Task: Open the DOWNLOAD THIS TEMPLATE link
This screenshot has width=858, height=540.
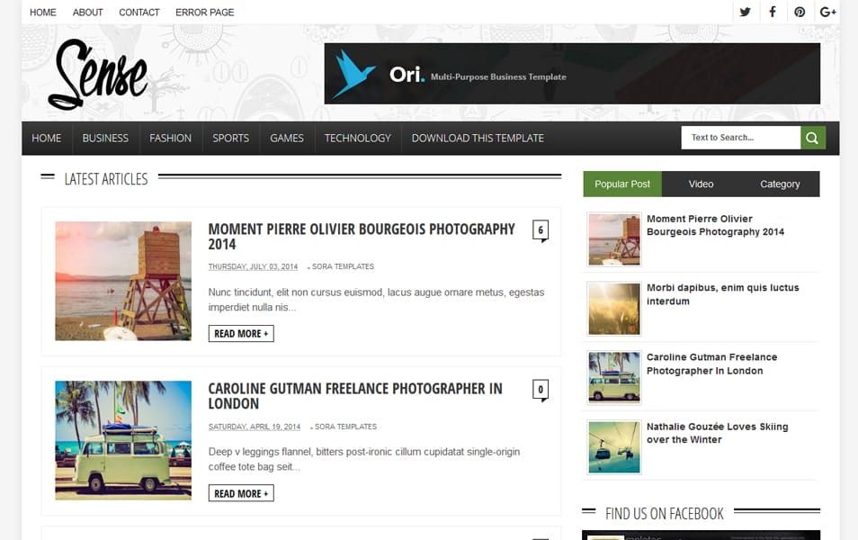Action: (477, 138)
